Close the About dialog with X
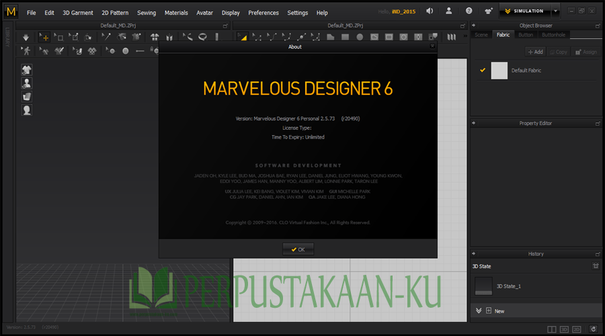The width and height of the screenshot is (605, 336). [x=432, y=46]
